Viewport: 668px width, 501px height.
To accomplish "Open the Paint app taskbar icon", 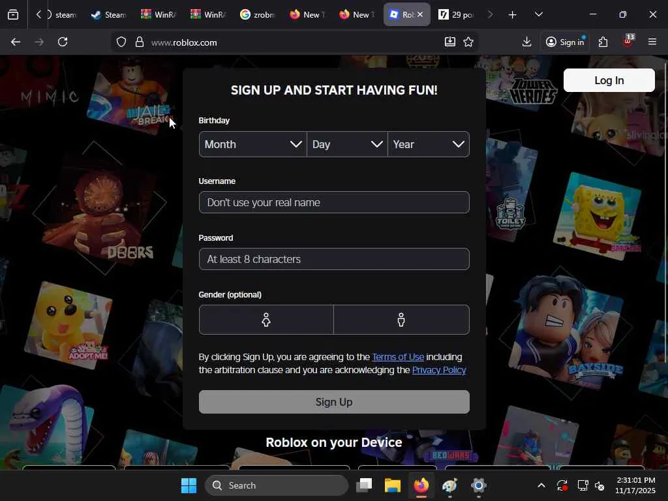I will point(449,485).
